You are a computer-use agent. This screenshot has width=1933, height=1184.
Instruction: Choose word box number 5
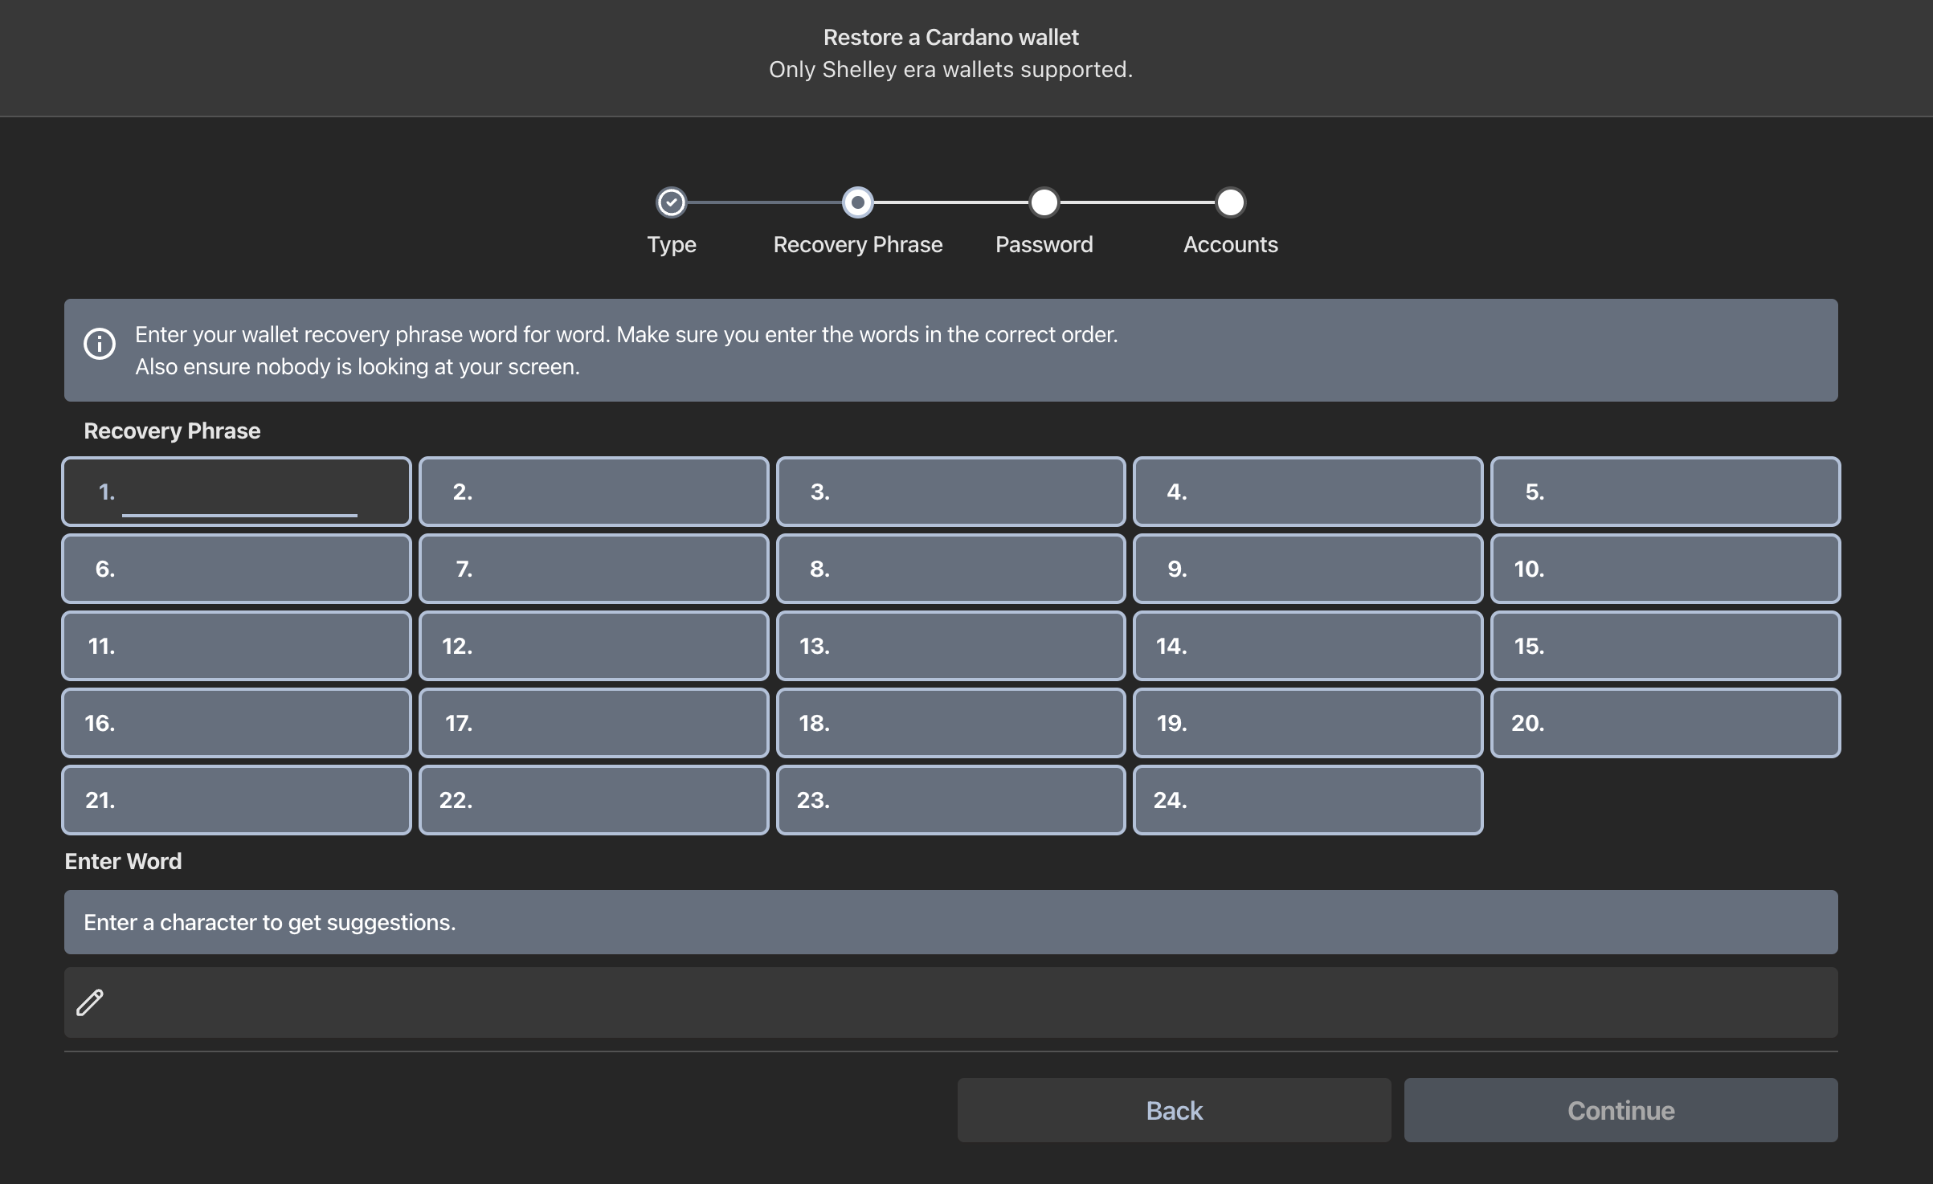[x=1665, y=492]
